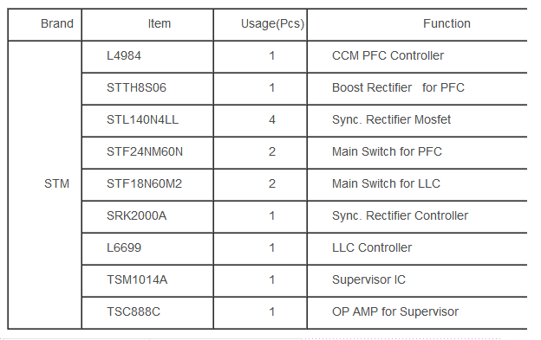Select the TSM1014A item cell
The width and height of the screenshot is (541, 340).
click(x=147, y=281)
